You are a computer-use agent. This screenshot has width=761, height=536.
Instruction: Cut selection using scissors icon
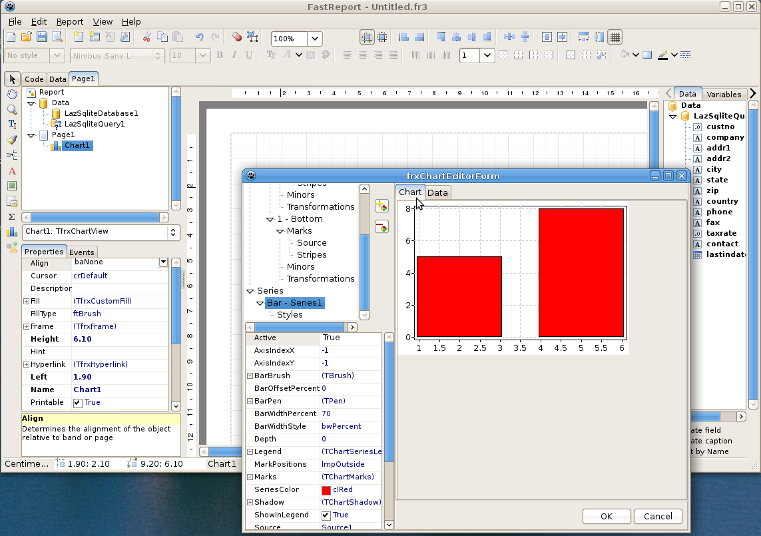click(x=146, y=37)
